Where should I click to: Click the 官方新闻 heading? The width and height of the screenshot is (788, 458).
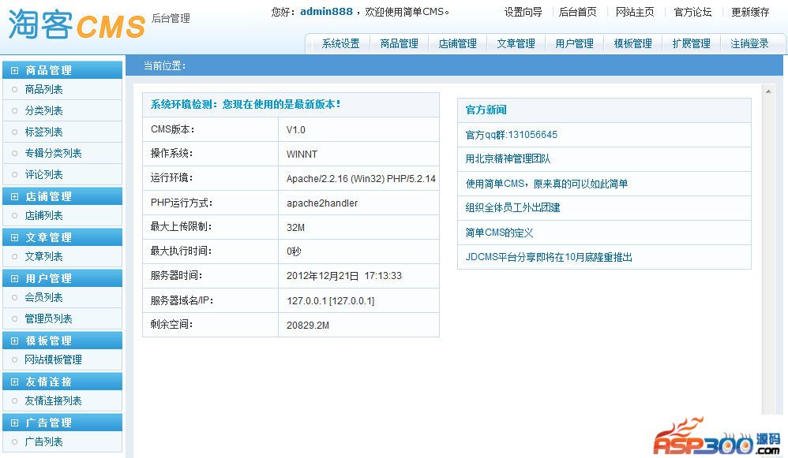coord(486,110)
